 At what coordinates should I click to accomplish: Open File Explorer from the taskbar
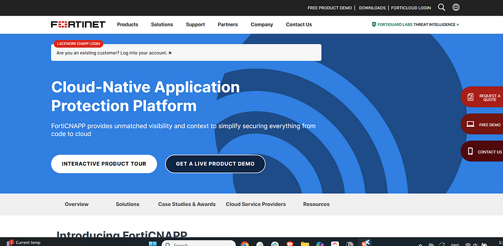tap(305, 243)
